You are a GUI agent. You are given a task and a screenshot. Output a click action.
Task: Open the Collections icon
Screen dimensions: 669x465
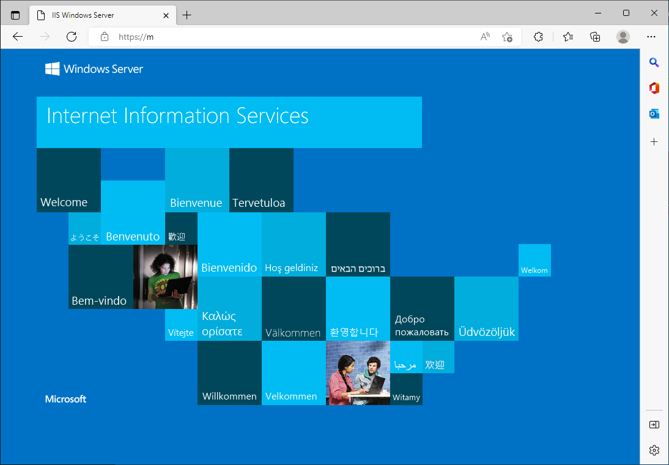pyautogui.click(x=595, y=37)
